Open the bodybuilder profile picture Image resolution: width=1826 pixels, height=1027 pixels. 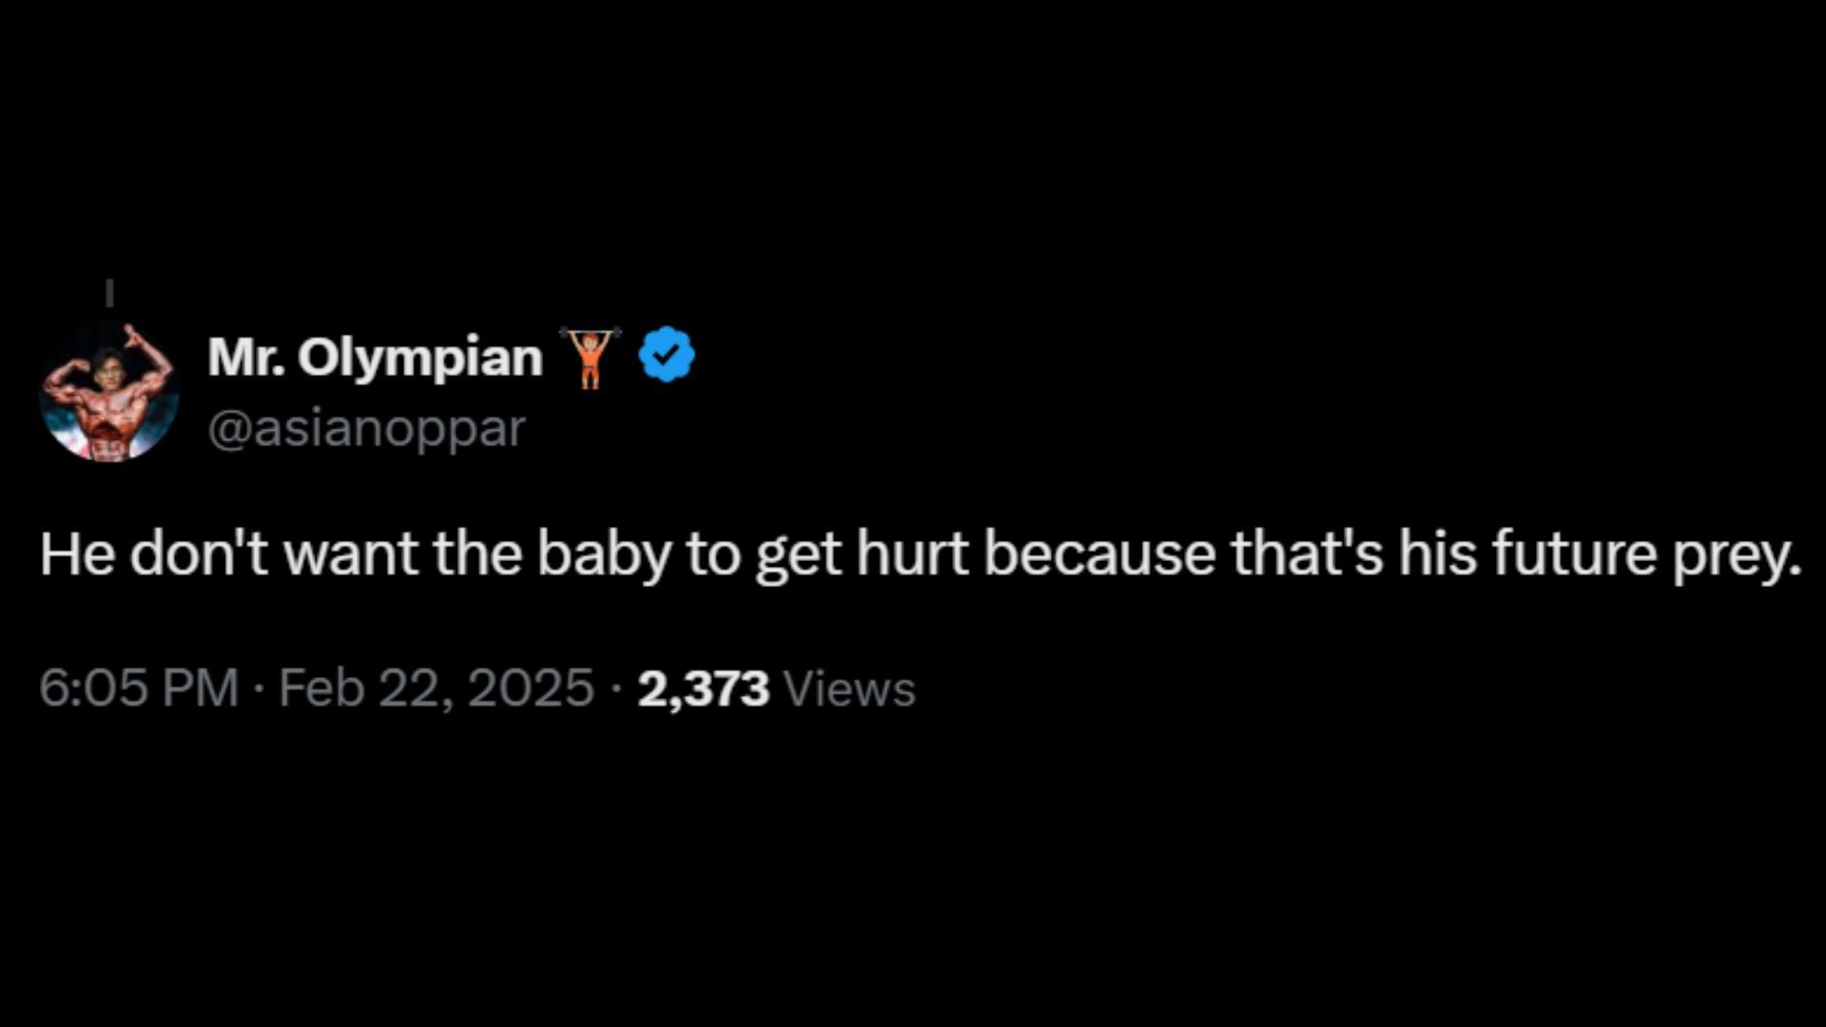click(109, 392)
